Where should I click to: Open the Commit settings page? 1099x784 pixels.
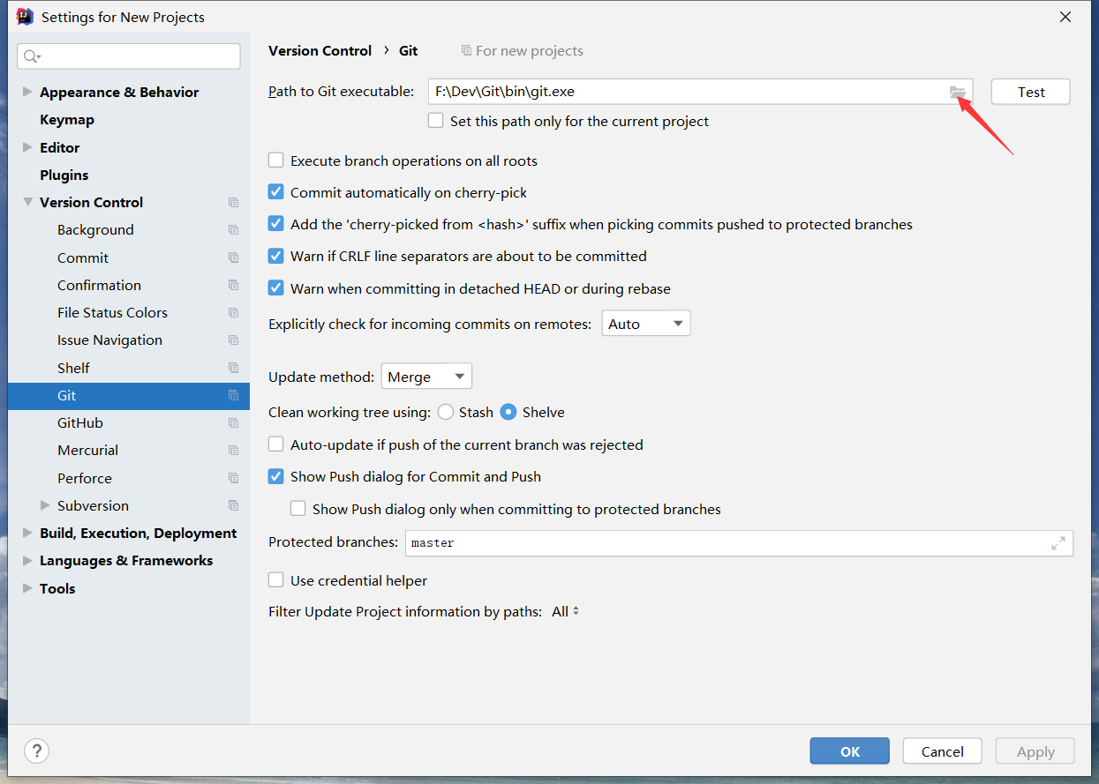(83, 258)
